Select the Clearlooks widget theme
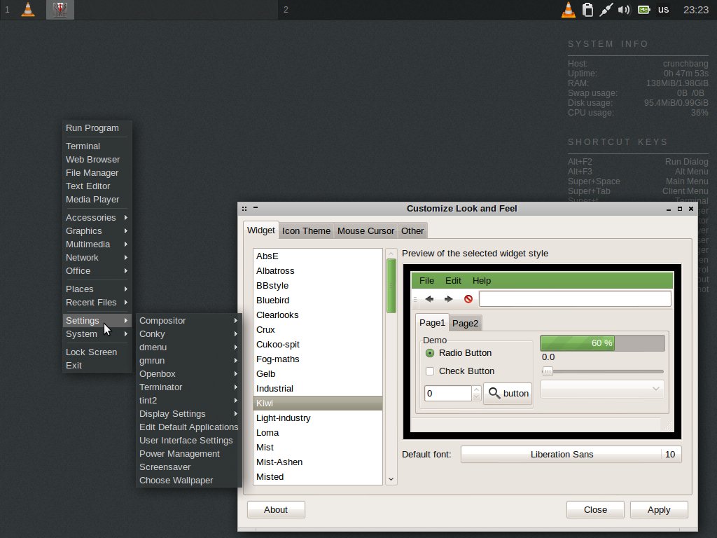Screen dimensions: 717x538 coord(317,315)
